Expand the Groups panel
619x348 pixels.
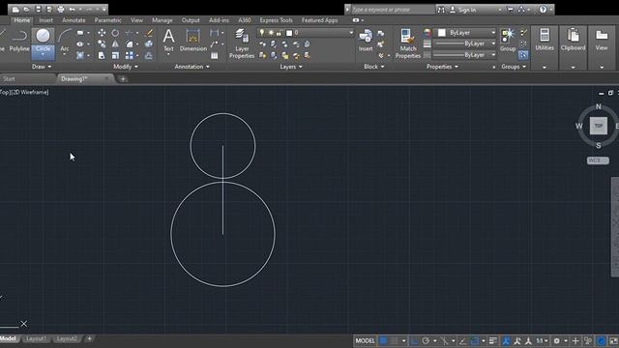pyautogui.click(x=514, y=67)
